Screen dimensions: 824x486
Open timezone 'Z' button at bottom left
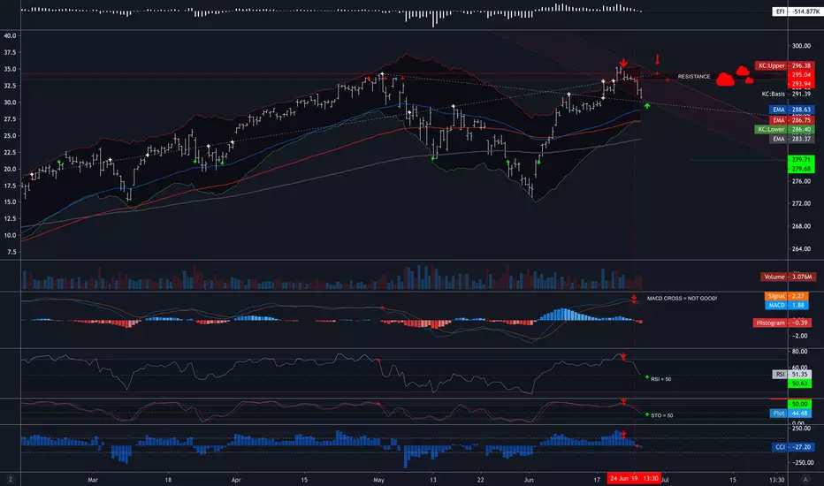click(10, 479)
